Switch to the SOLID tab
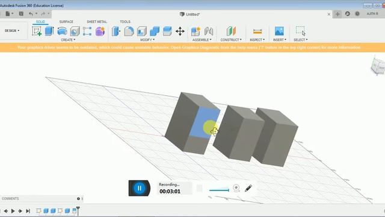Viewport: 385px width, 217px height. (x=40, y=22)
